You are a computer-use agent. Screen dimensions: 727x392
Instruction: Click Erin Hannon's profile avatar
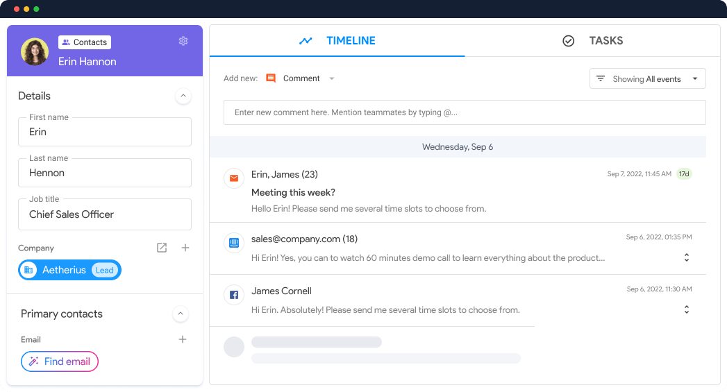tap(35, 51)
